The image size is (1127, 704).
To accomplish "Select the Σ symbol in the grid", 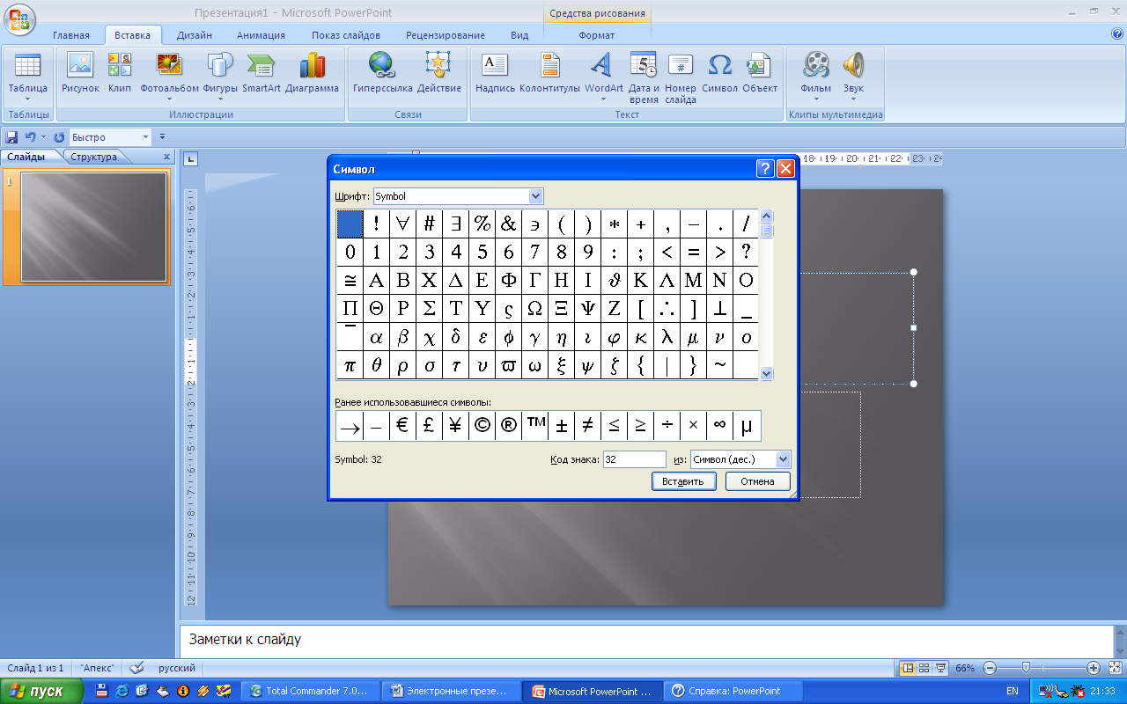I will tap(429, 308).
